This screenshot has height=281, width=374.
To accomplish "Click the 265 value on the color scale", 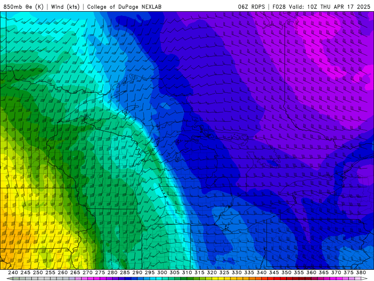I will click(x=75, y=273).
